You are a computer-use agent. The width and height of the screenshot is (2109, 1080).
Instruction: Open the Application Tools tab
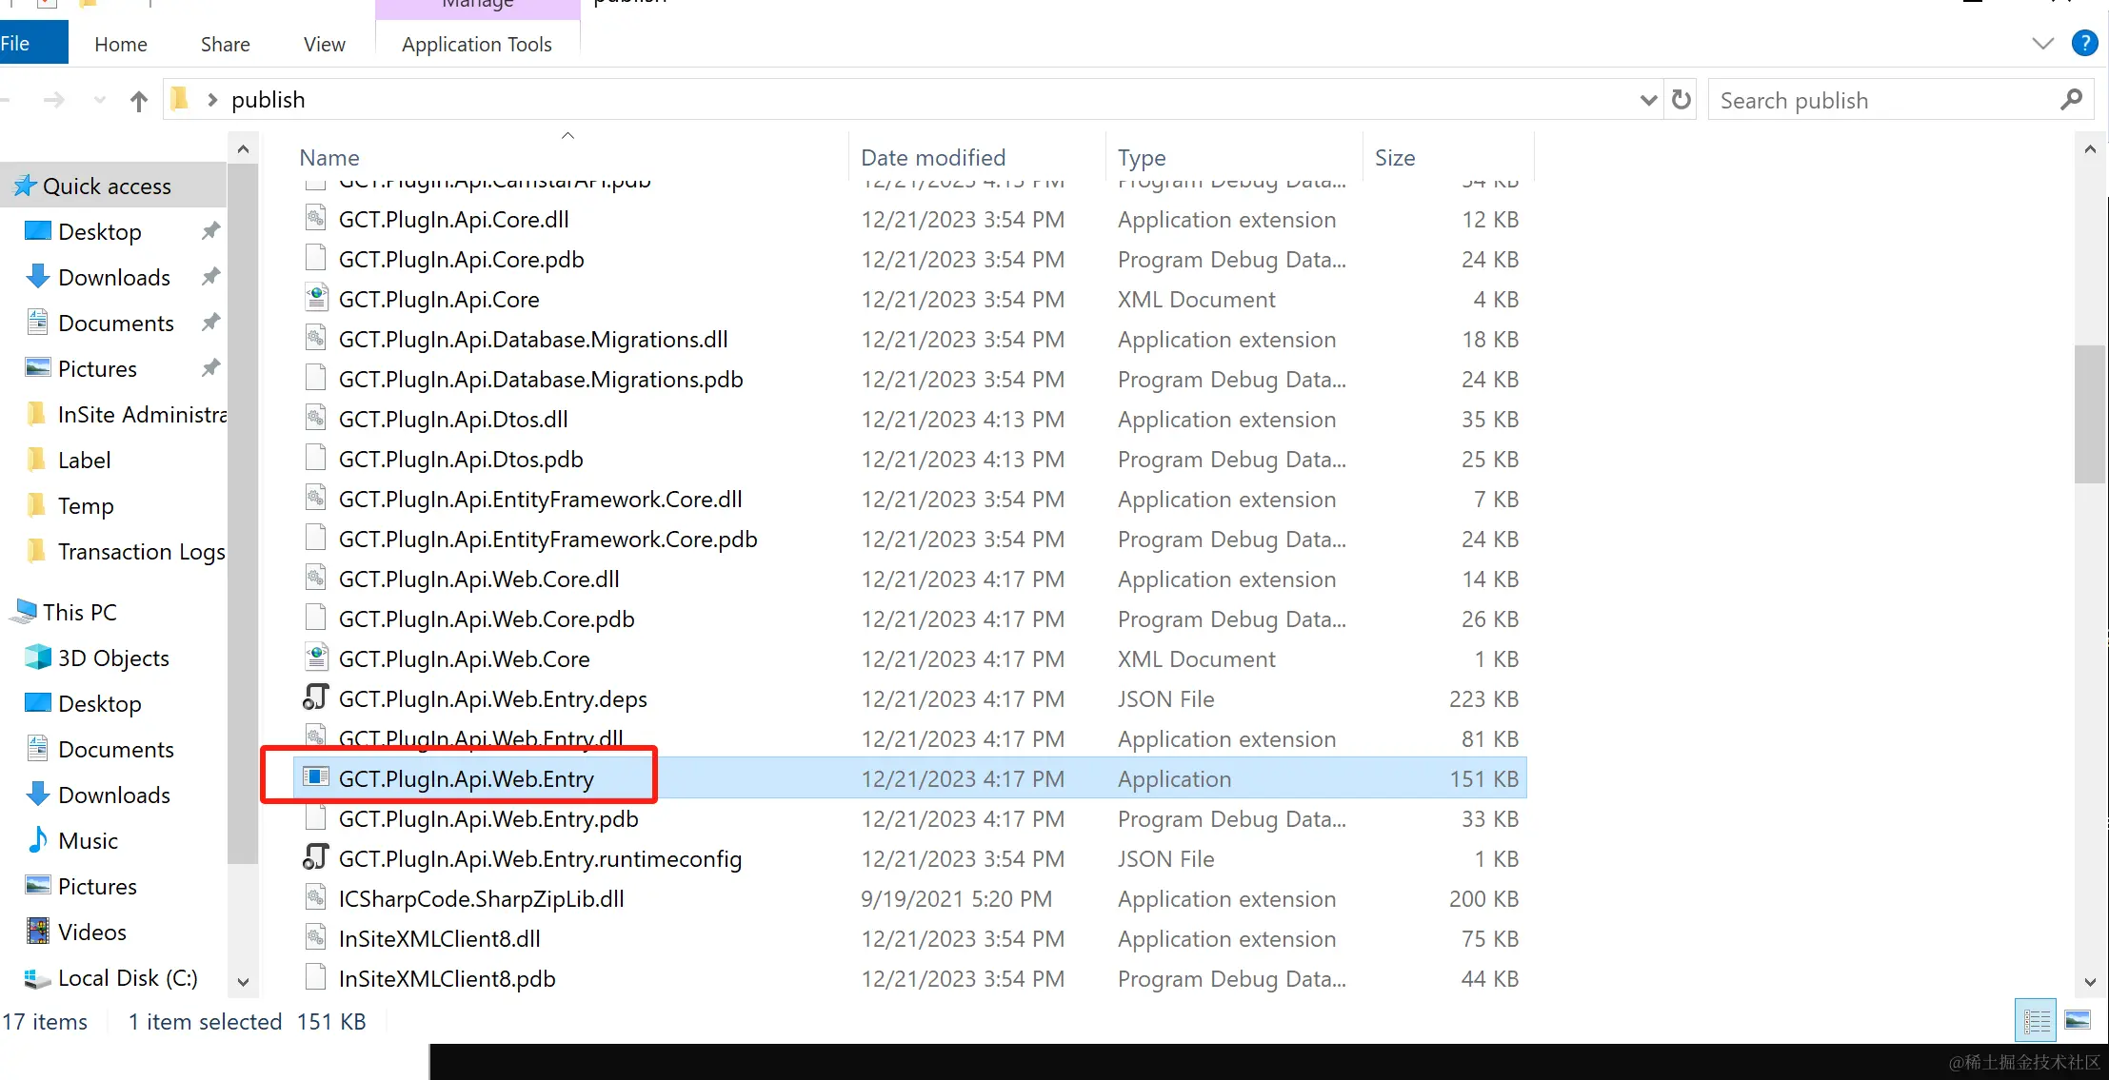pos(476,45)
